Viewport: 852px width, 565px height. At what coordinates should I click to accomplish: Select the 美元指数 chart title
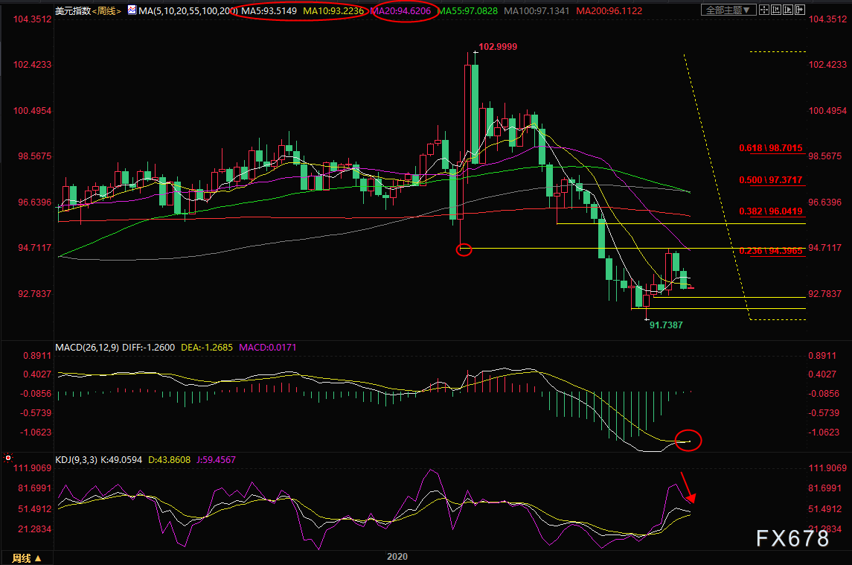pyautogui.click(x=71, y=10)
